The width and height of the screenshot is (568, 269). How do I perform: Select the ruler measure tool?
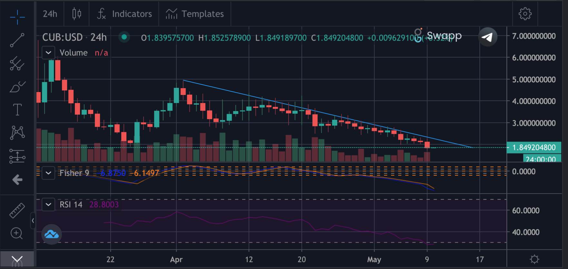[x=17, y=210]
